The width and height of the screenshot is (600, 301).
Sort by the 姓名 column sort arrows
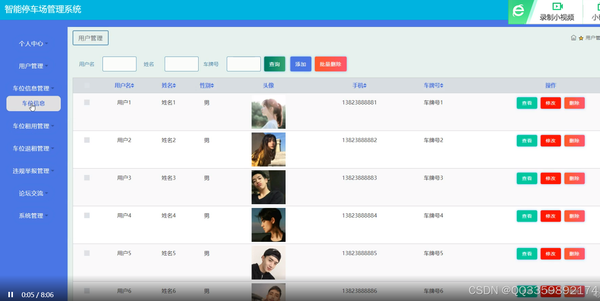(174, 86)
